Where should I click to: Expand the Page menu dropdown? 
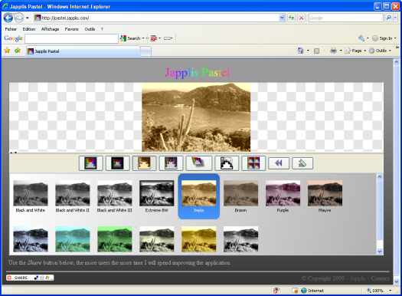coord(364,51)
